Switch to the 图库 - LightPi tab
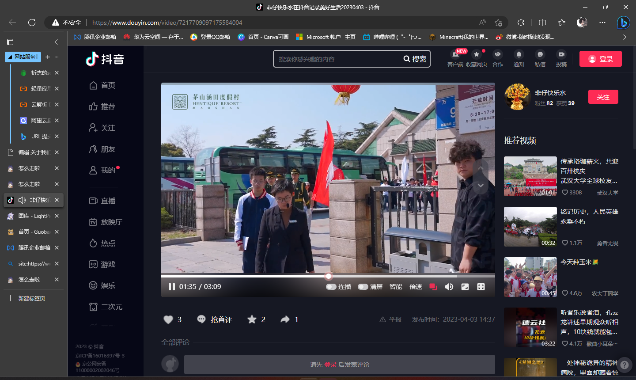This screenshot has height=380, width=636. pyautogui.click(x=34, y=216)
